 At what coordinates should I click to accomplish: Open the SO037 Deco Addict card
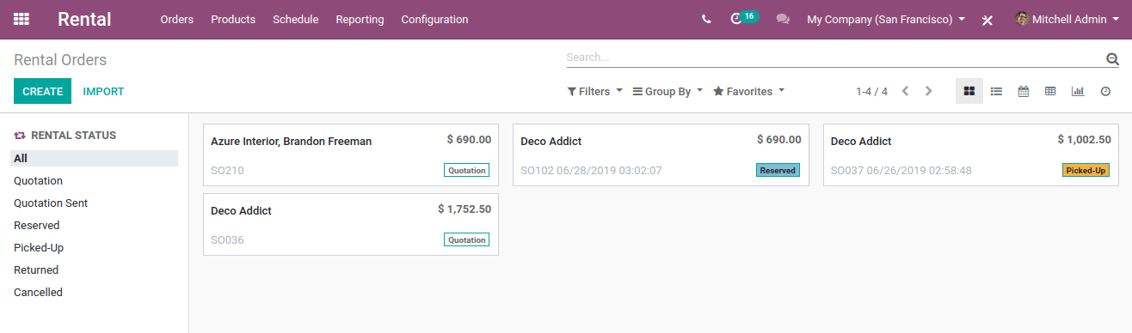coord(970,154)
